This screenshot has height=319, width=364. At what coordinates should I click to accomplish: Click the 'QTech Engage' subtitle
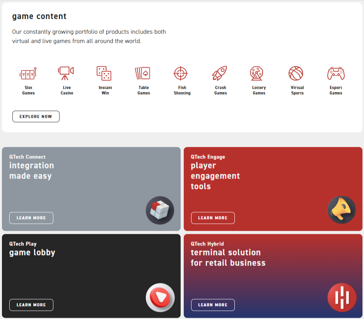[208, 157]
